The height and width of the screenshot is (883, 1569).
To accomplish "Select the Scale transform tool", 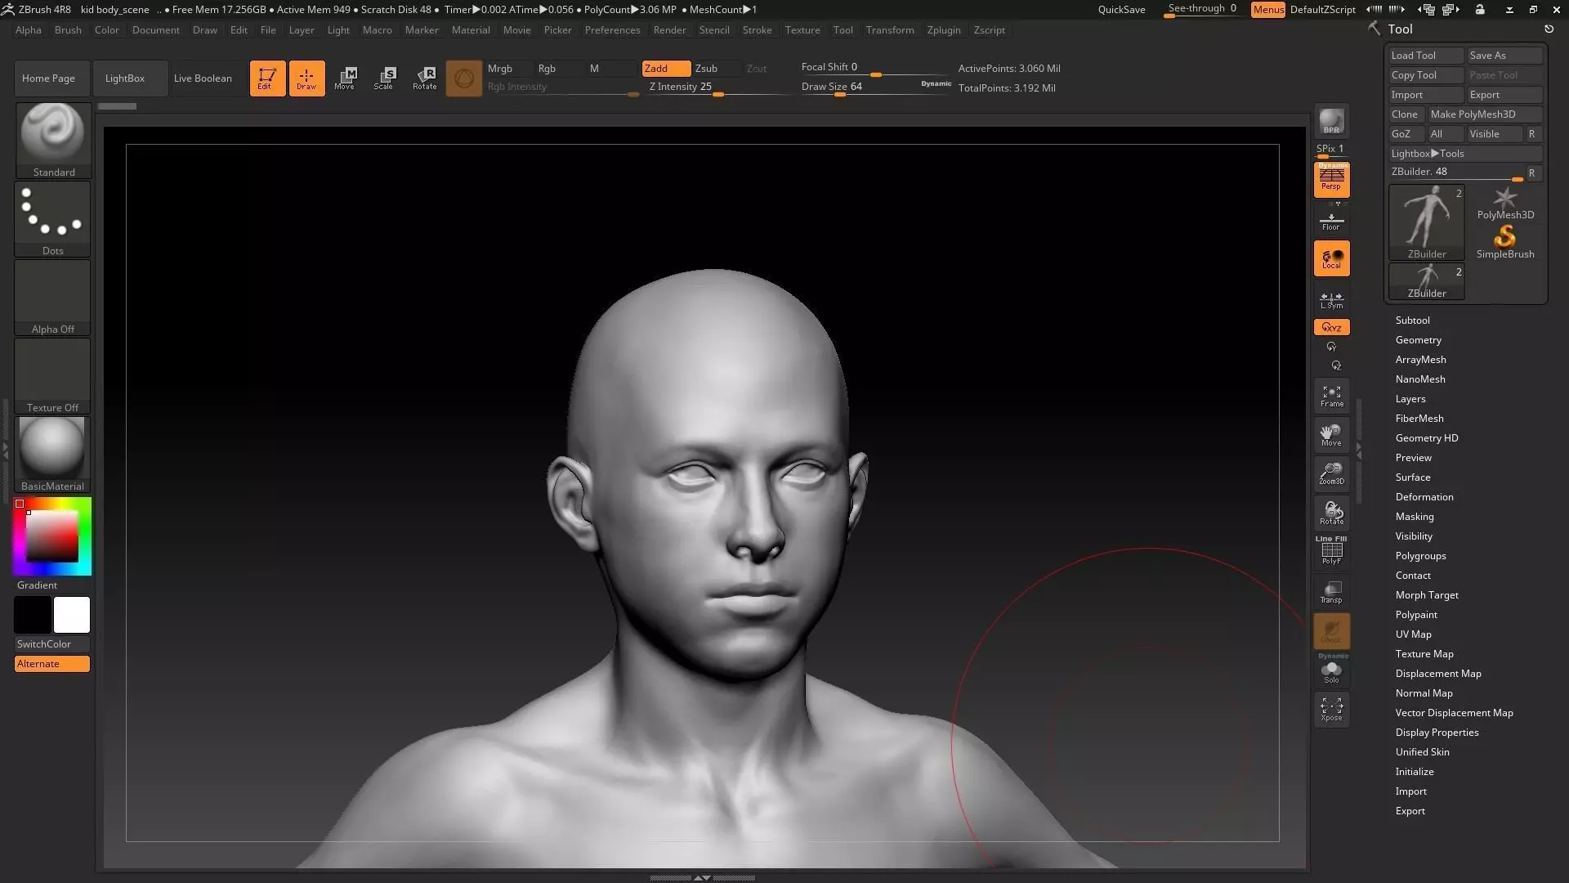I will point(383,78).
